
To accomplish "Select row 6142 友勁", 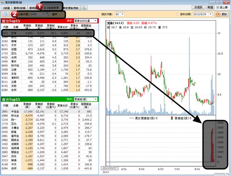I will click(47, 86).
